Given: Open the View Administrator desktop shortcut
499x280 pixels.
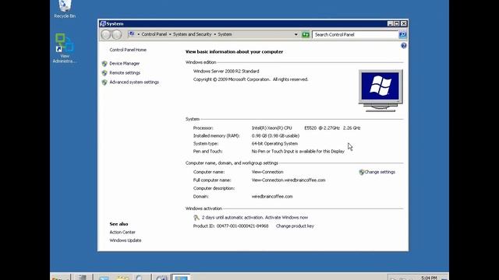Looking at the screenshot, I should click(x=65, y=48).
